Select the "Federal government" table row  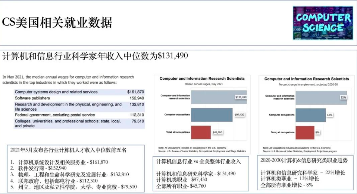[x=79, y=115]
